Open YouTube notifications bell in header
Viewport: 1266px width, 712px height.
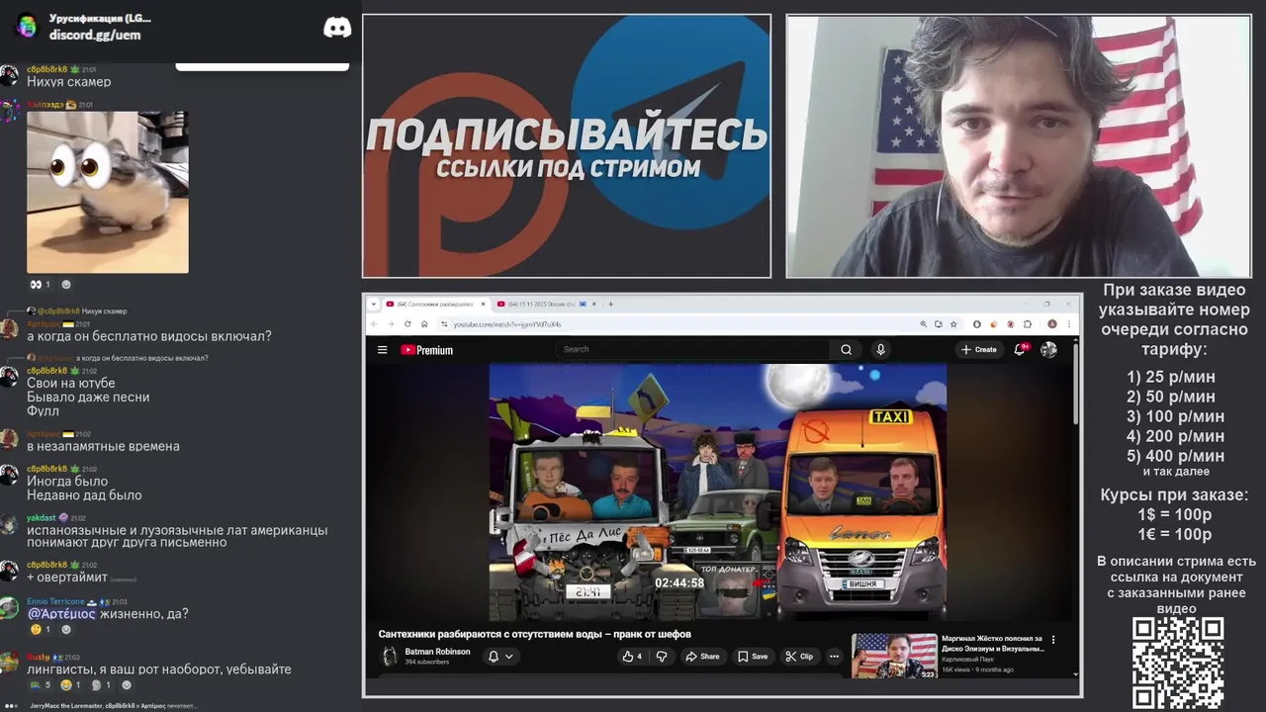pyautogui.click(x=1020, y=349)
